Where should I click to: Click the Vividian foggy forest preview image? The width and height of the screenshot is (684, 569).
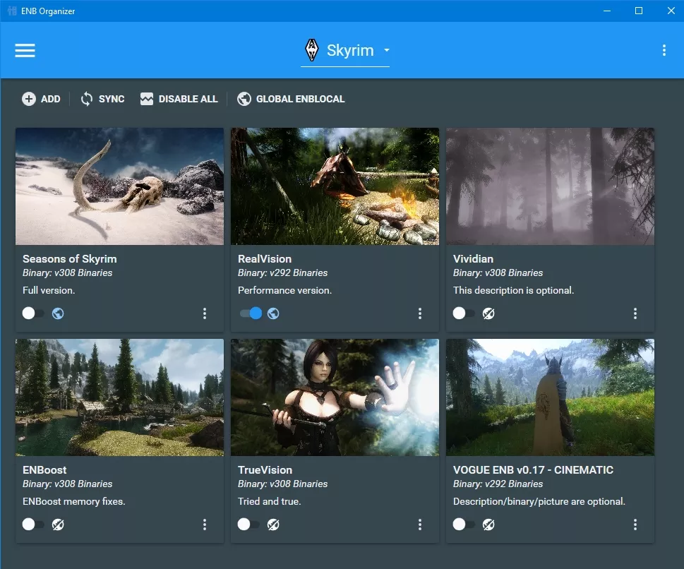point(550,186)
